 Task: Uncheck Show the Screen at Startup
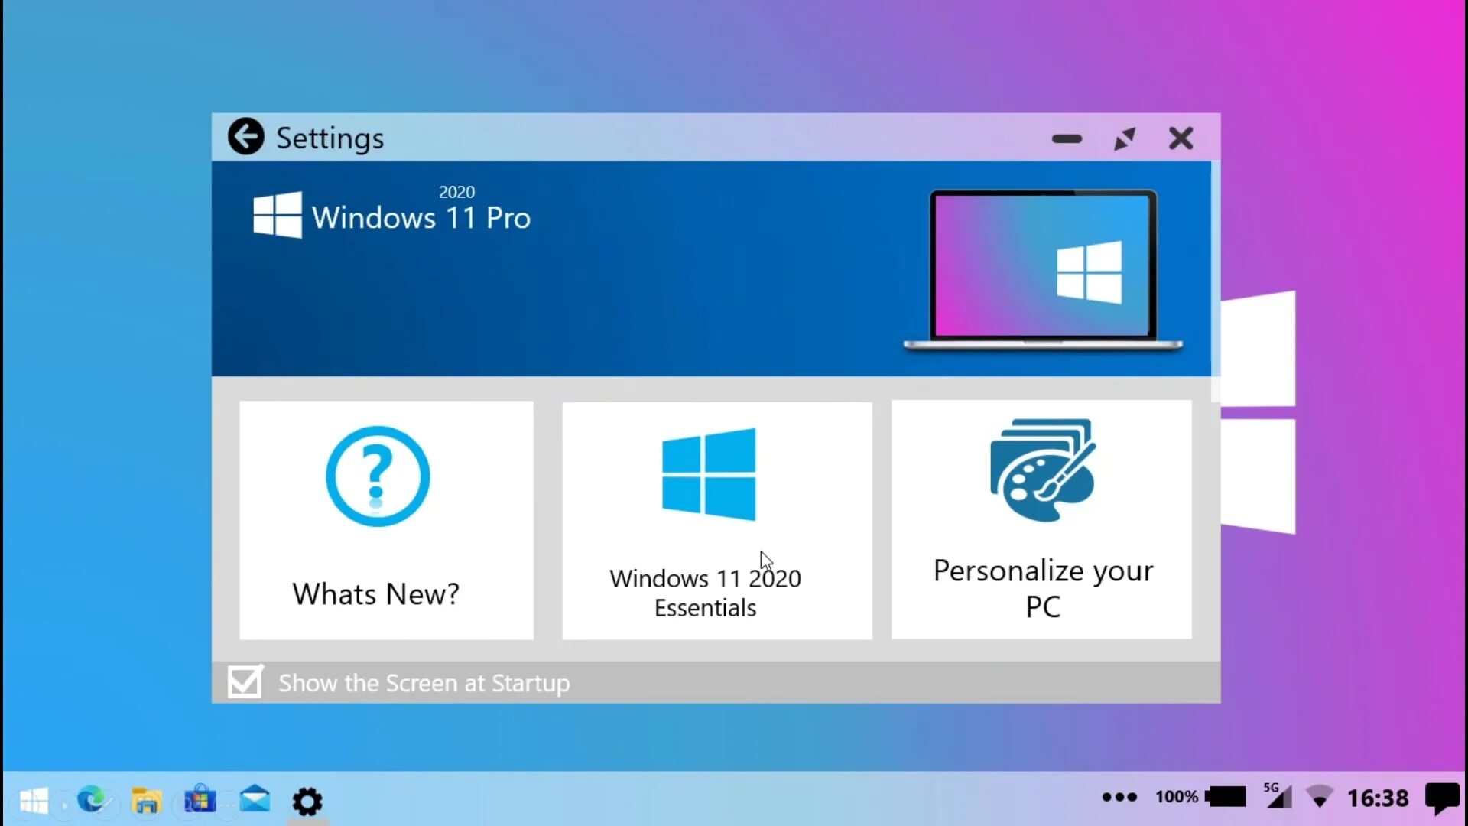coord(245,681)
